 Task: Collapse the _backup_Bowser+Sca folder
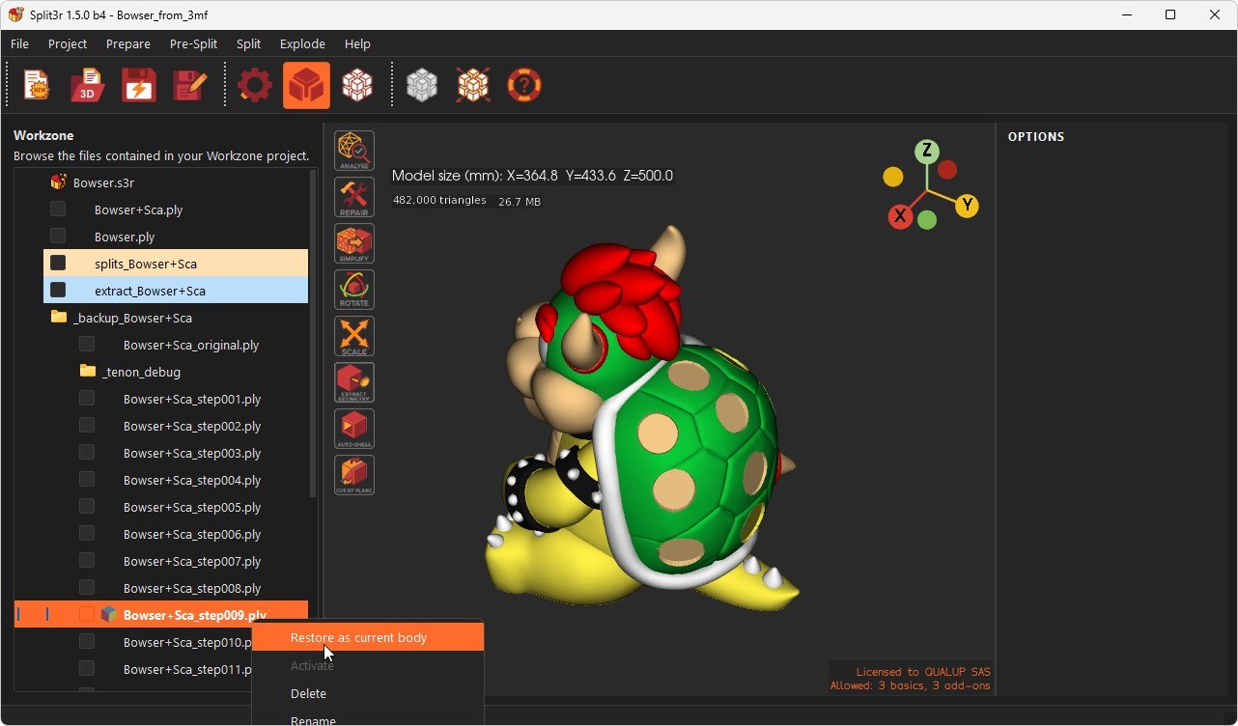(x=59, y=317)
